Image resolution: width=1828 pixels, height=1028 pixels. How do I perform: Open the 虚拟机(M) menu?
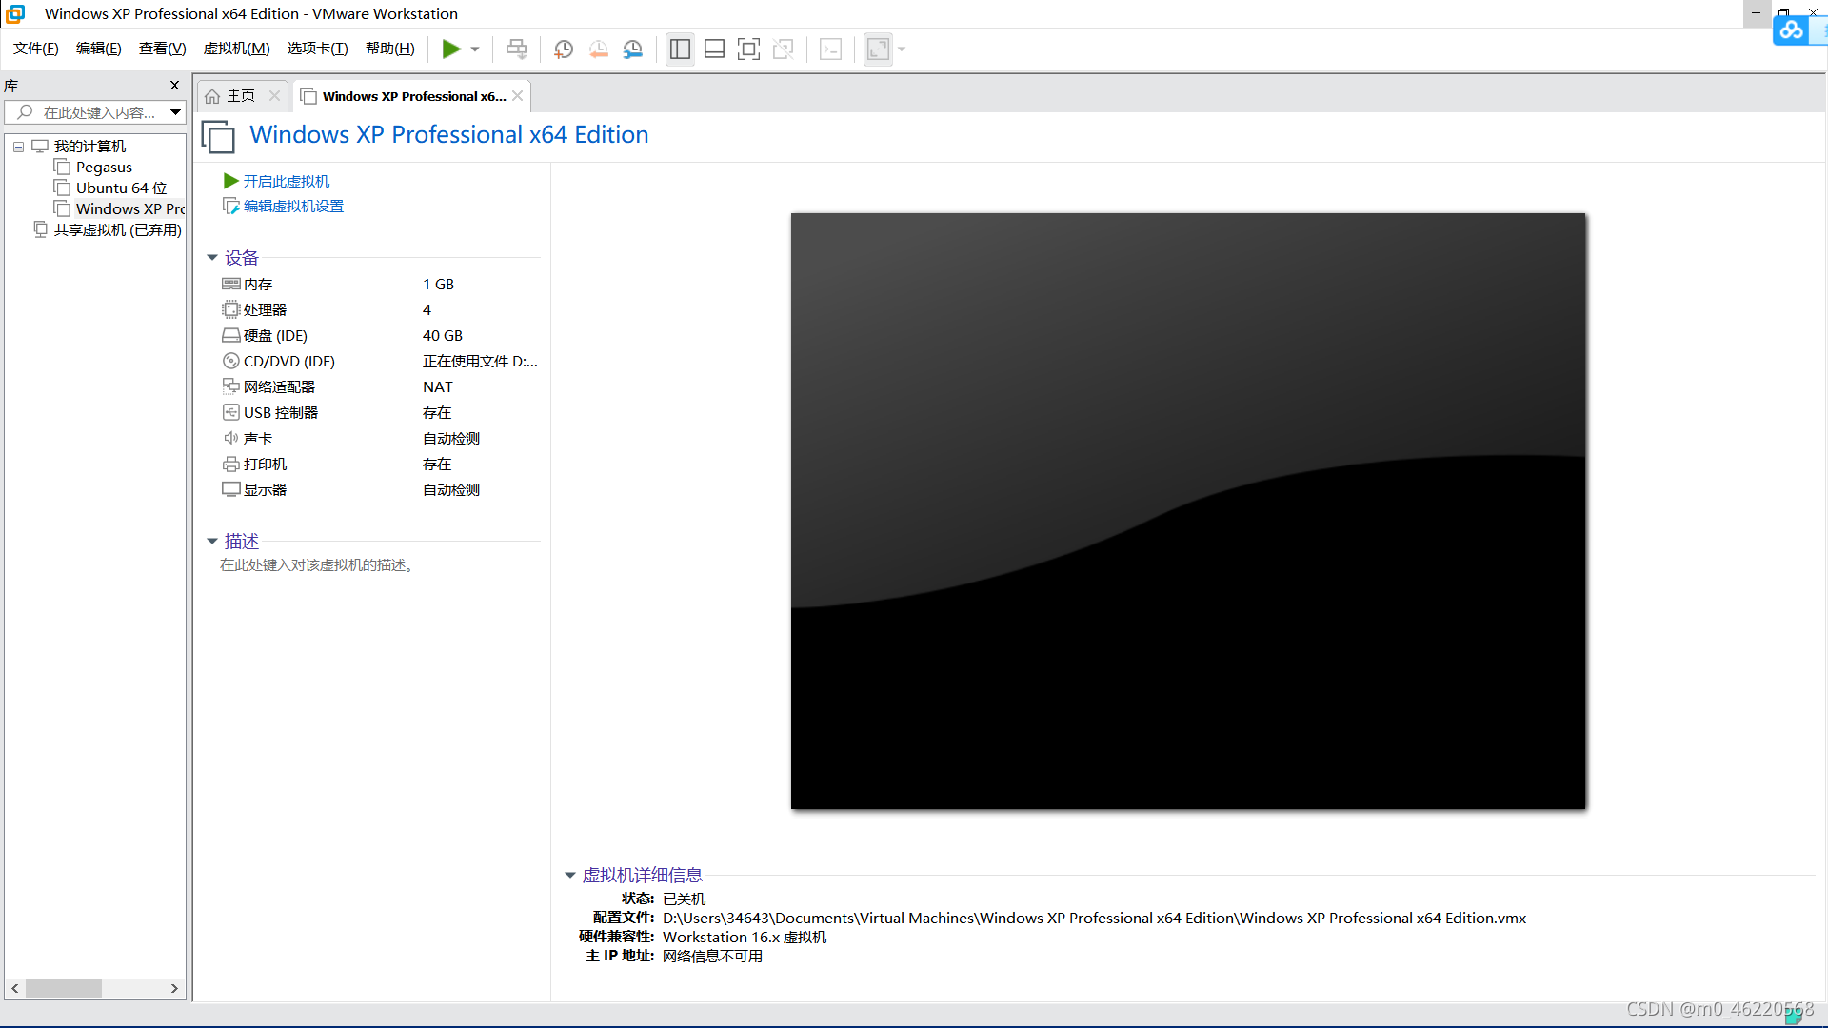click(236, 49)
